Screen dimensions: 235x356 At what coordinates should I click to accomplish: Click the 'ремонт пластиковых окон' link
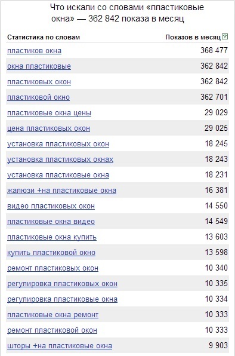53,268
